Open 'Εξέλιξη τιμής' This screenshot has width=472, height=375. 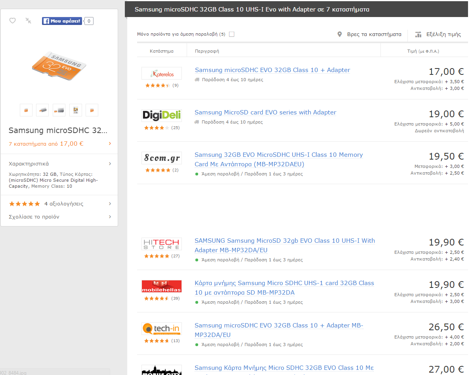pyautogui.click(x=443, y=34)
